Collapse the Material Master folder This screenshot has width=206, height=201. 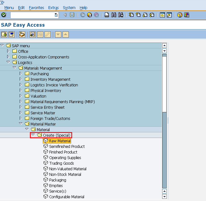point(21,124)
